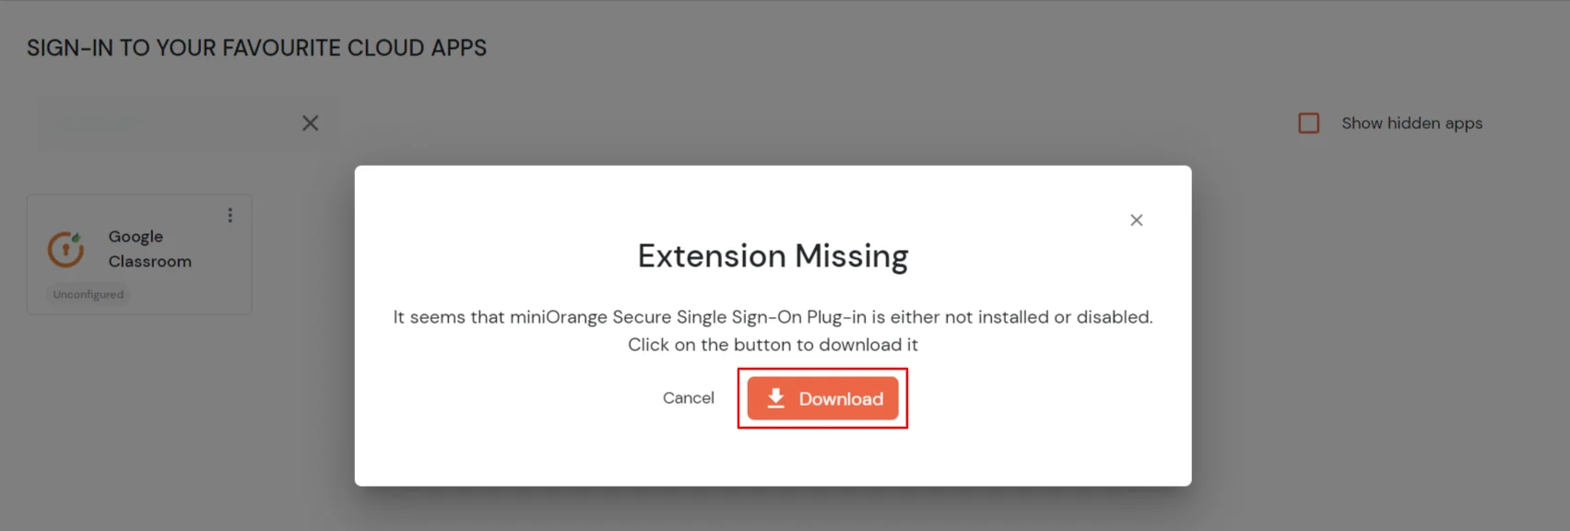
Task: Click the download arrow icon inside the Download button
Action: [775, 398]
